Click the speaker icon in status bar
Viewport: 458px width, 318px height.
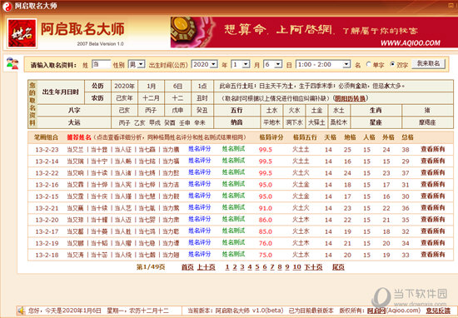(x=21, y=311)
